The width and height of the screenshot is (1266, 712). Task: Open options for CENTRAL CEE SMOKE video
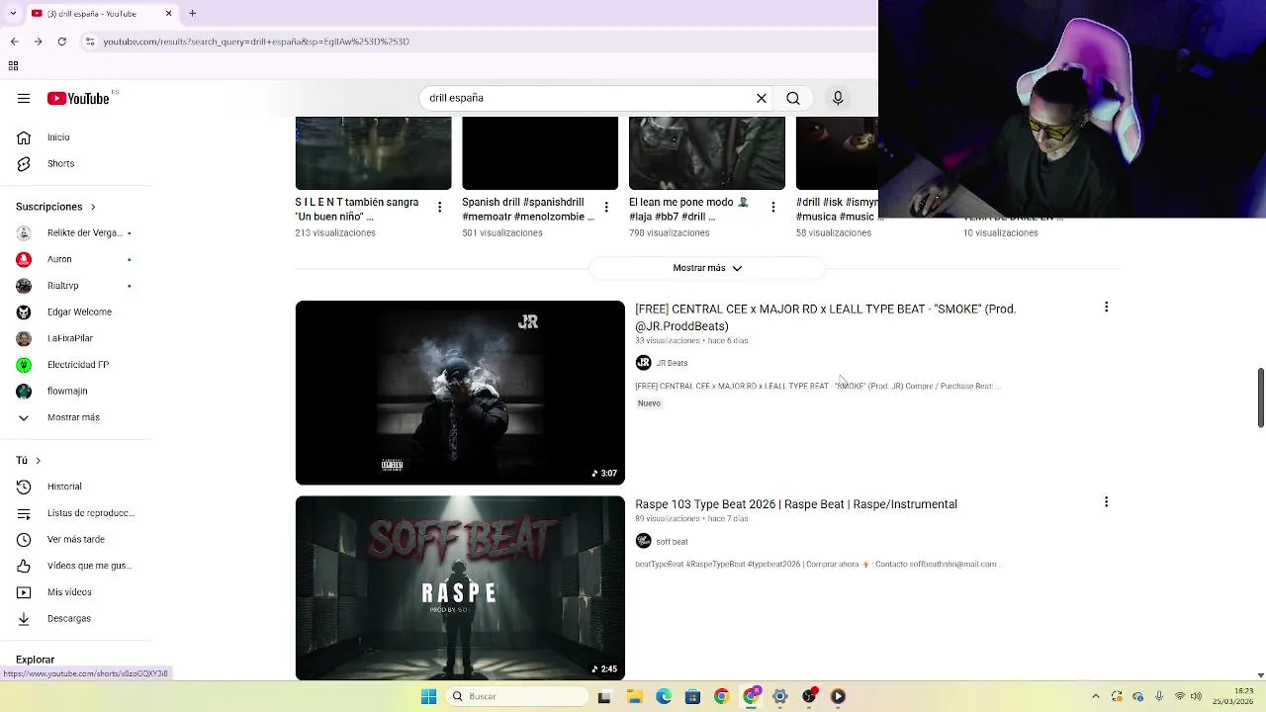tap(1106, 308)
